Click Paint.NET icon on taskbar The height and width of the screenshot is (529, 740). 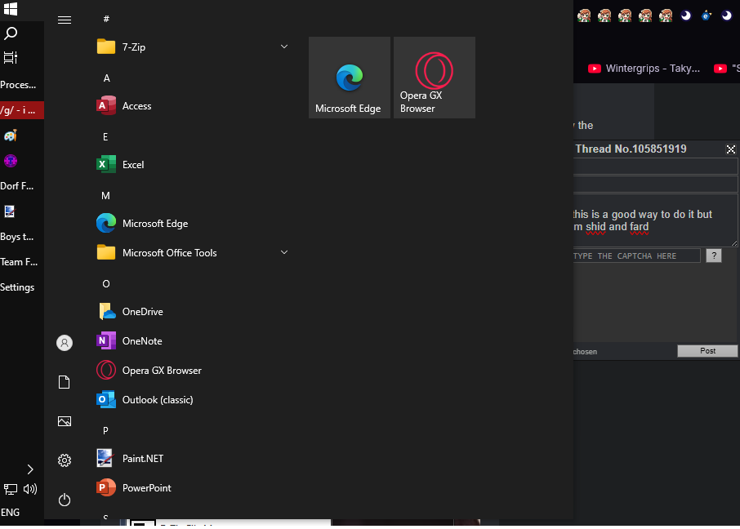(x=10, y=211)
